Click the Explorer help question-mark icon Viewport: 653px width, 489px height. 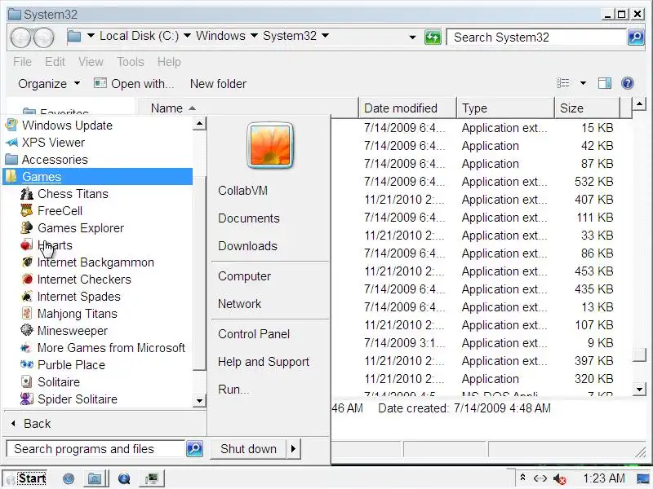pyautogui.click(x=627, y=83)
